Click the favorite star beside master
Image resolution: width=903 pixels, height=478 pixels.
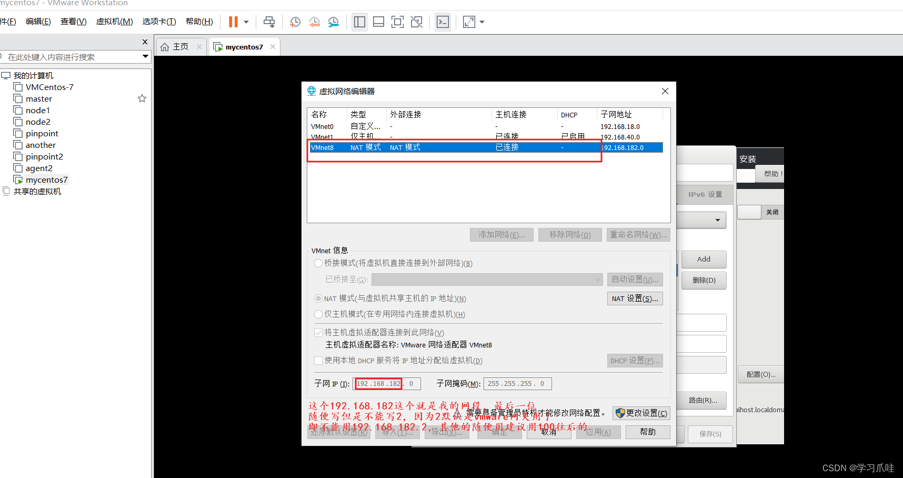coord(142,98)
